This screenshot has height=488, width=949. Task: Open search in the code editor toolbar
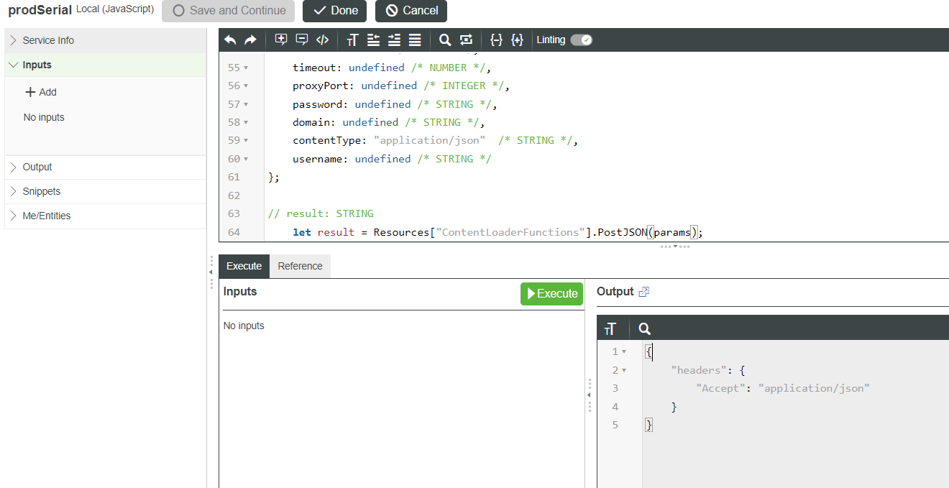tap(445, 40)
